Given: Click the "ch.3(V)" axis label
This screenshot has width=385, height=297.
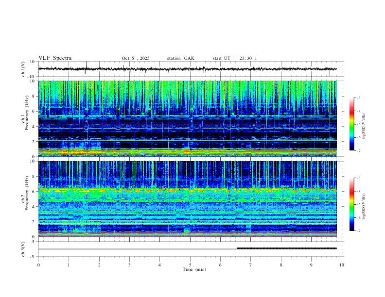Looking at the screenshot, I should point(23,249).
